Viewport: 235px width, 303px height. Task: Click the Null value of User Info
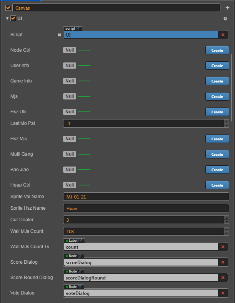click(x=70, y=66)
